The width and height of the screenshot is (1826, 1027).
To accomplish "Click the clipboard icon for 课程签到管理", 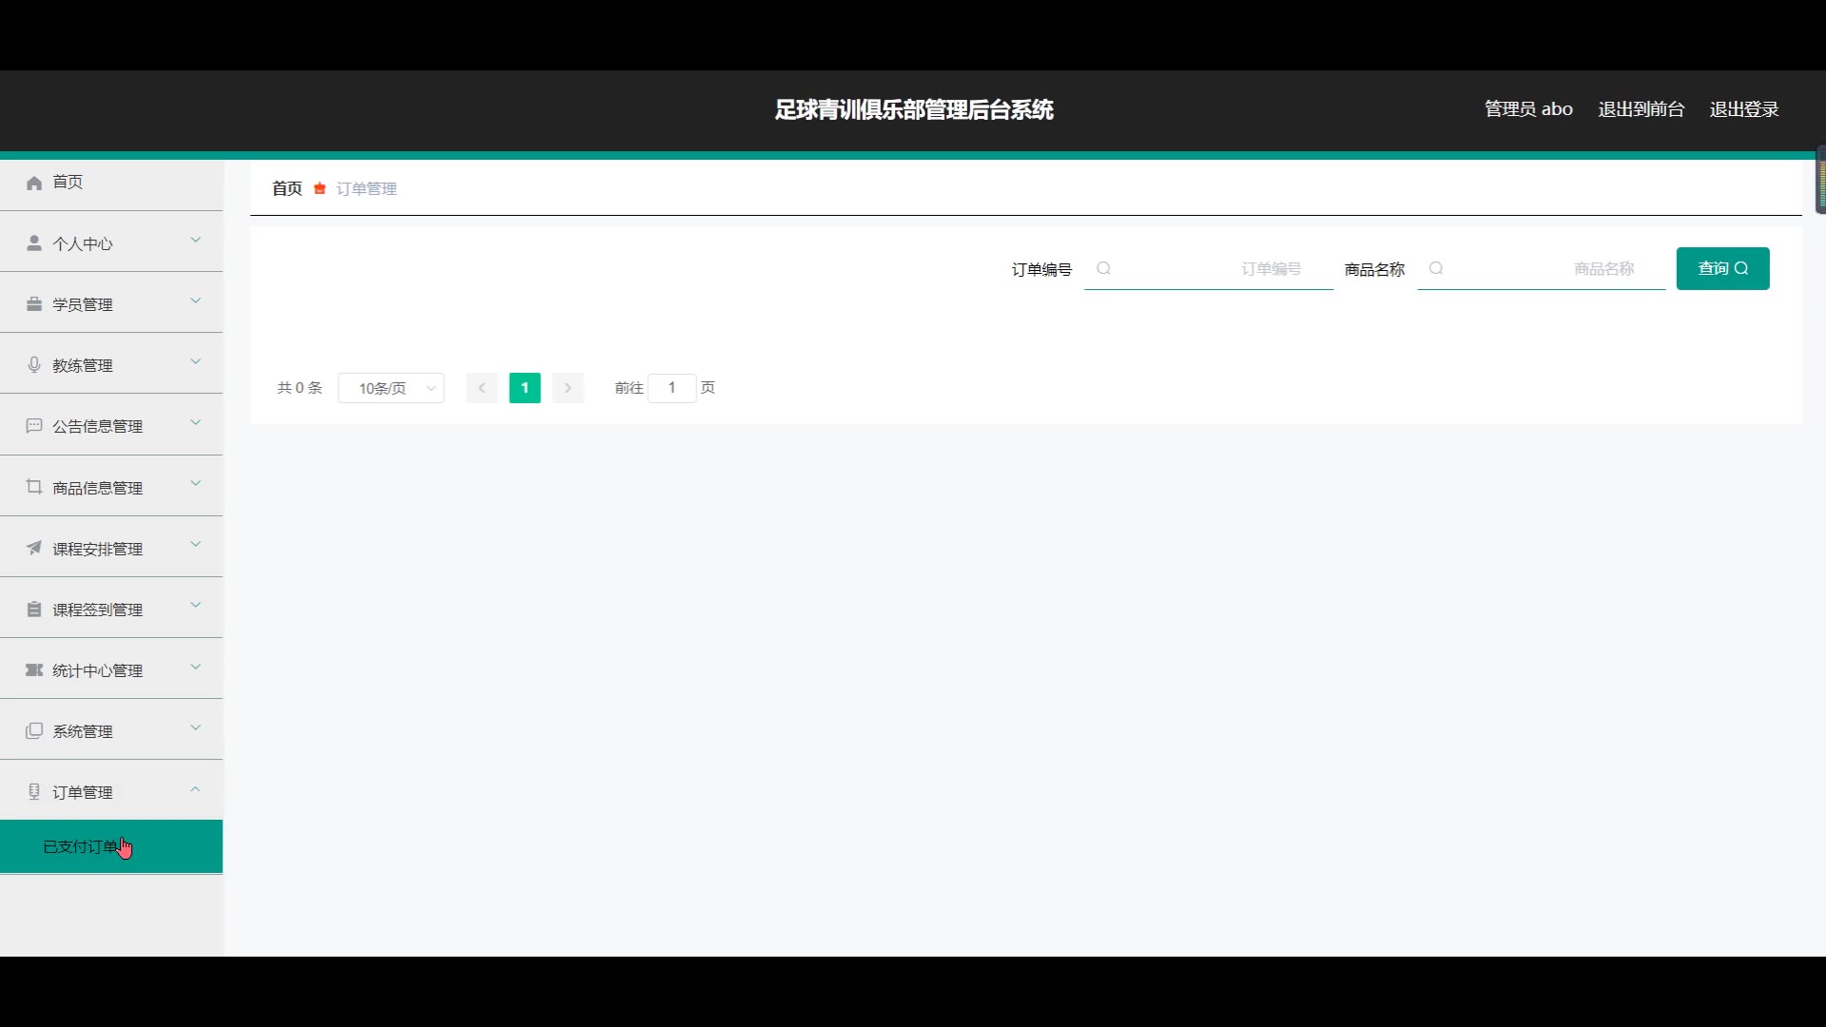I will pos(34,610).
